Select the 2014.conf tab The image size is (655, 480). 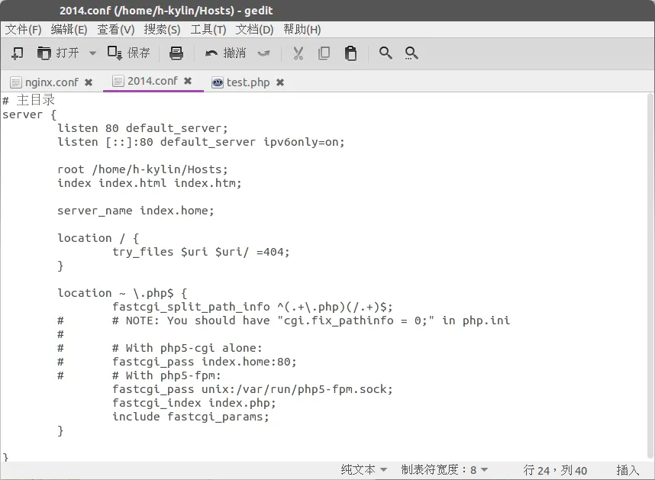pyautogui.click(x=153, y=81)
